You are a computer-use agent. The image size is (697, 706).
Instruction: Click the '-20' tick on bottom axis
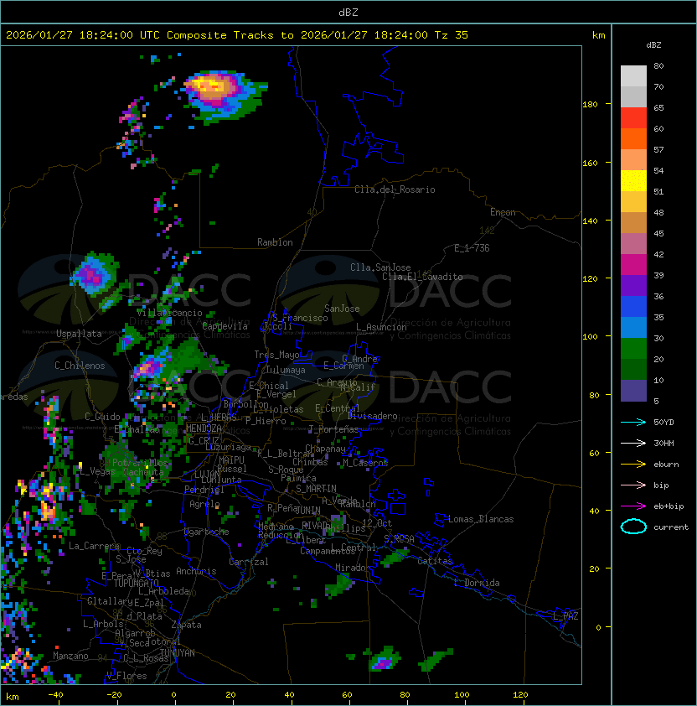pyautogui.click(x=114, y=695)
